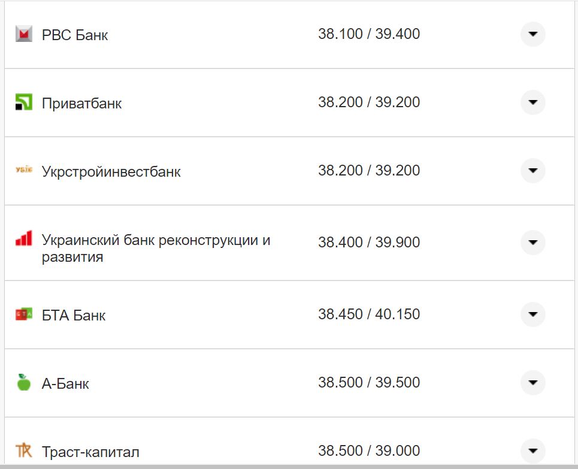The height and width of the screenshot is (469, 578).
Task: Open the БТА Банк dropdown arrow
Action: (x=532, y=314)
